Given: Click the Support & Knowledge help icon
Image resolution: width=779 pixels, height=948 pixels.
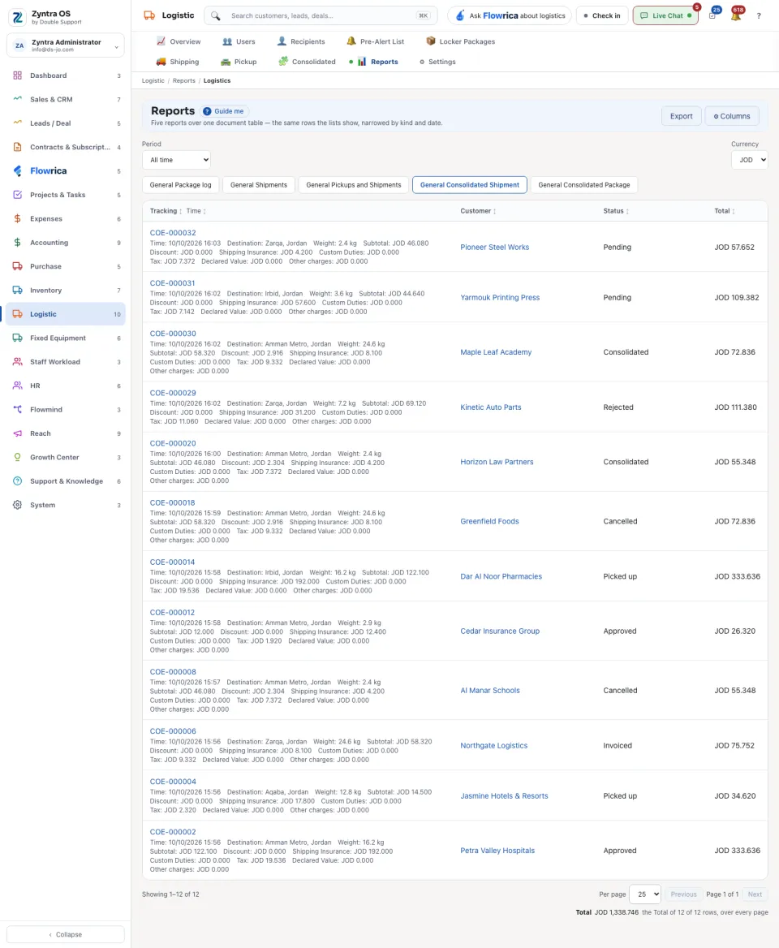Looking at the screenshot, I should (x=18, y=481).
